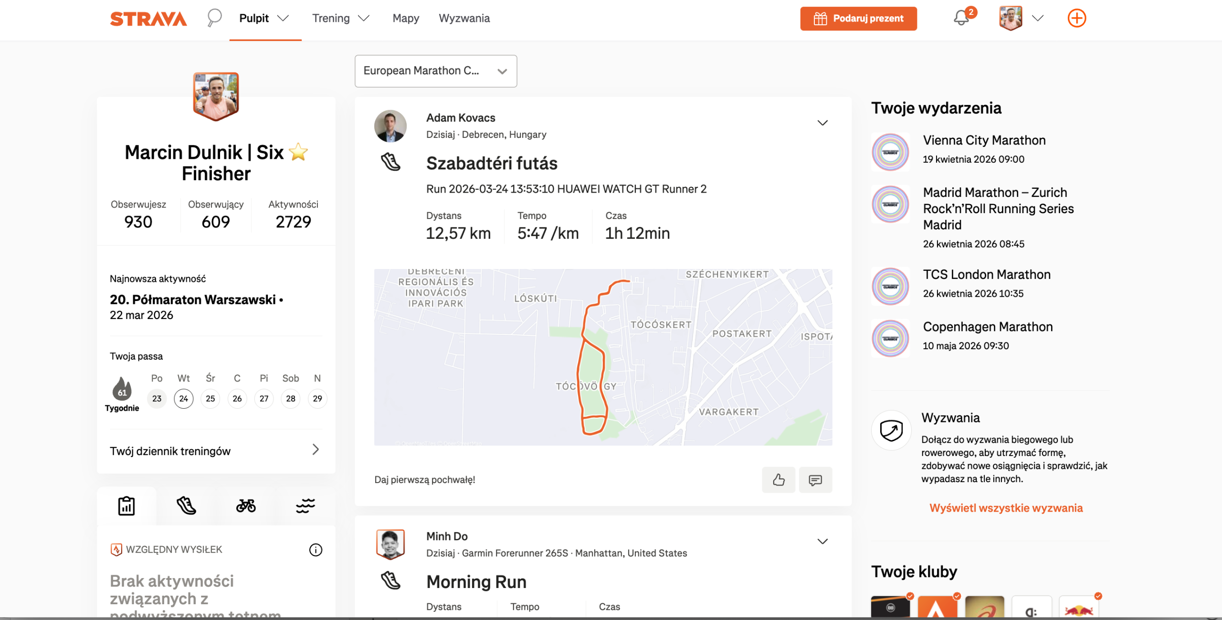Select day 28 in the streak calendar
1222x620 pixels.
click(291, 399)
